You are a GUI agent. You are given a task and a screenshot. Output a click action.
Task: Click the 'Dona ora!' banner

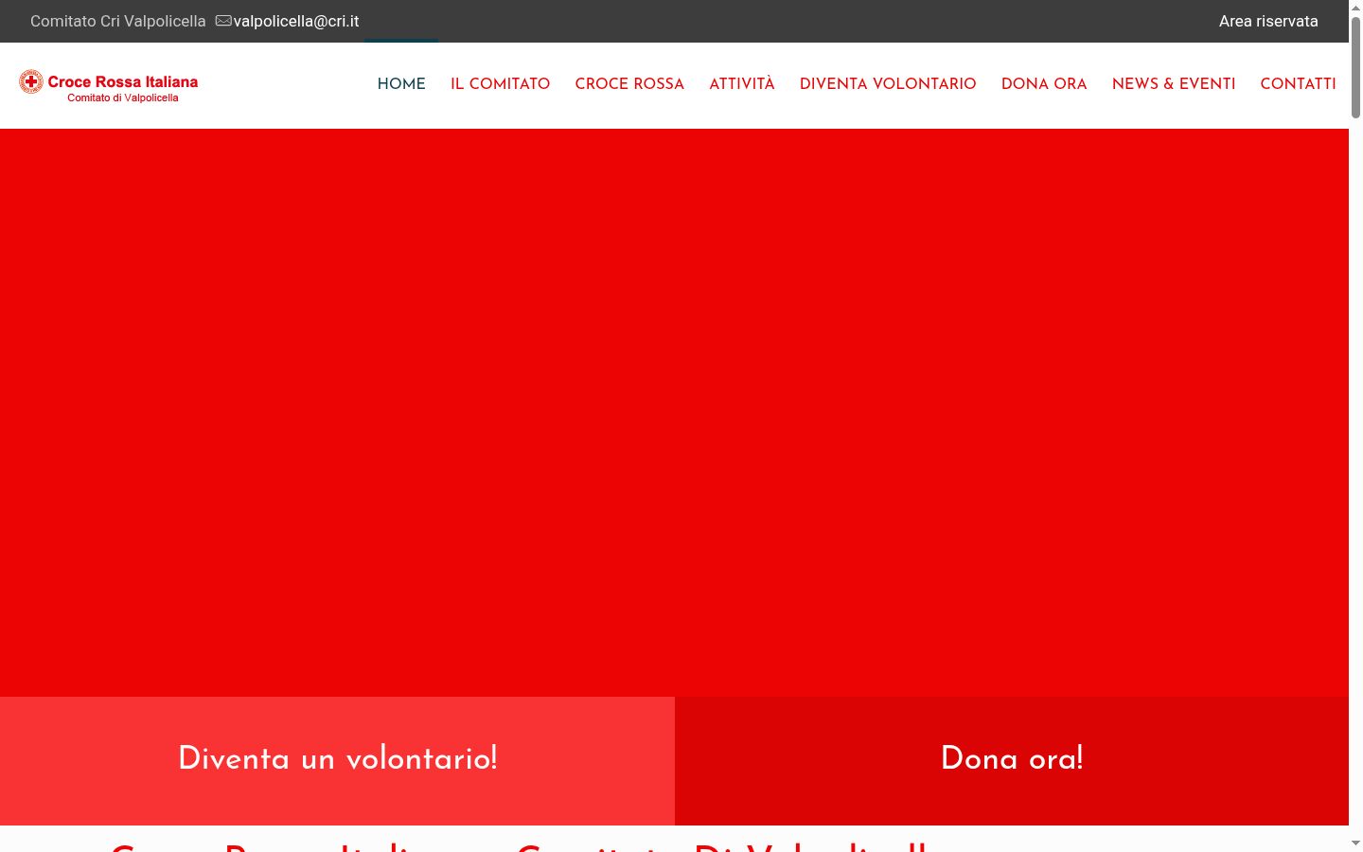[1012, 760]
